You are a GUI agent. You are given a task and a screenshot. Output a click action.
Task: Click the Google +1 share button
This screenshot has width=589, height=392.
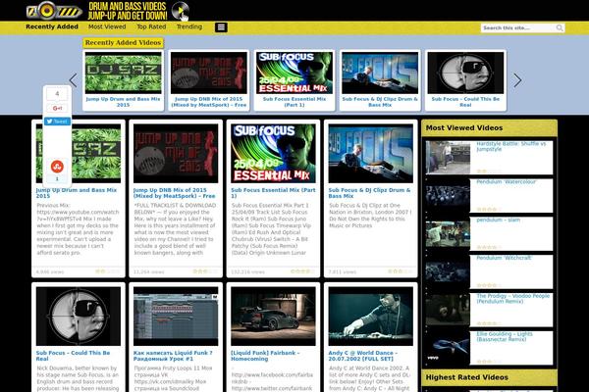click(x=57, y=108)
